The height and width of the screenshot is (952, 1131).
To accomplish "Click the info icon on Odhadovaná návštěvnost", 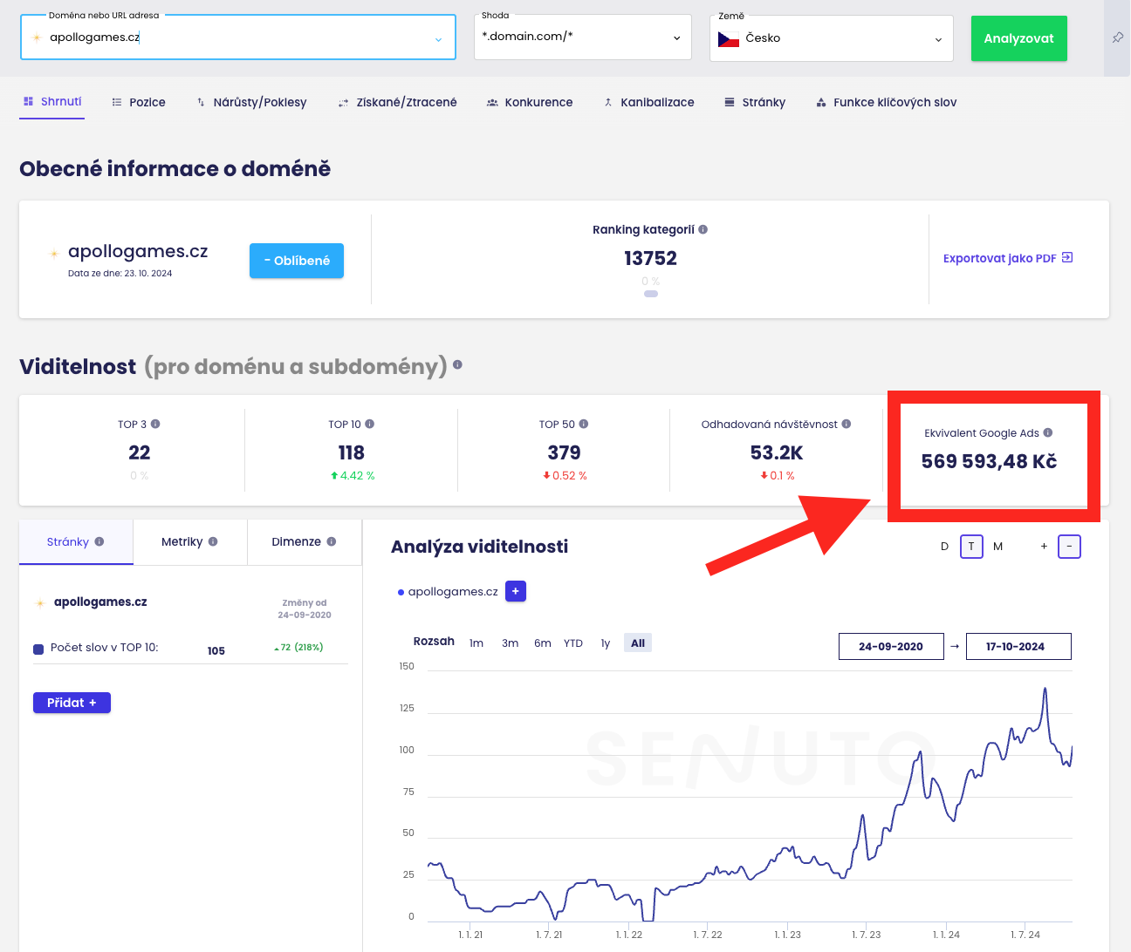I will (846, 424).
